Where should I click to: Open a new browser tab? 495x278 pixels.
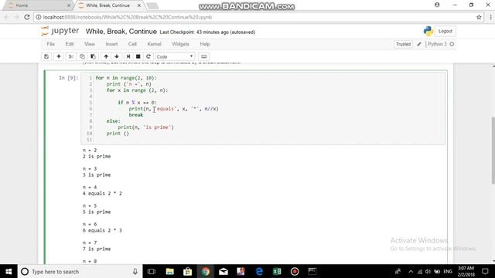152,5
